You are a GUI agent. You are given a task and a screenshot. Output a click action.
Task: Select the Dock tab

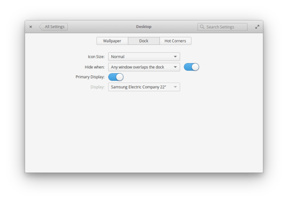(x=144, y=41)
